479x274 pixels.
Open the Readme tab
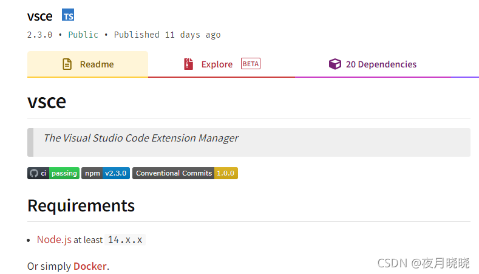click(x=87, y=64)
